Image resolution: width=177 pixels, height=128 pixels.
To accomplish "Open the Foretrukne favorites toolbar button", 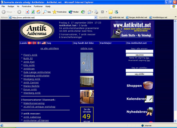I will pyautogui.click(x=59, y=12).
